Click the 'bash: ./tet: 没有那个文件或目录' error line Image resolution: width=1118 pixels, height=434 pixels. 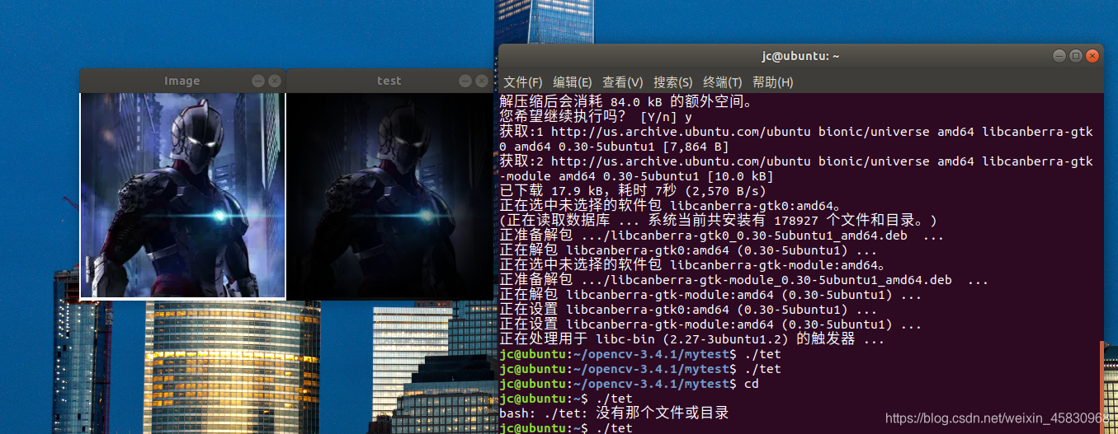click(614, 413)
